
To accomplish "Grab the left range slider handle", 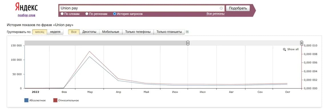I will 188,43.
